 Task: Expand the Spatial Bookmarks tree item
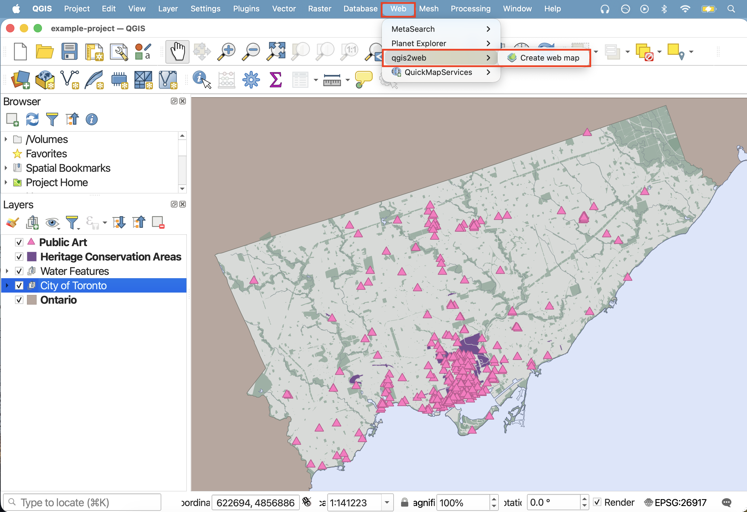pos(6,168)
